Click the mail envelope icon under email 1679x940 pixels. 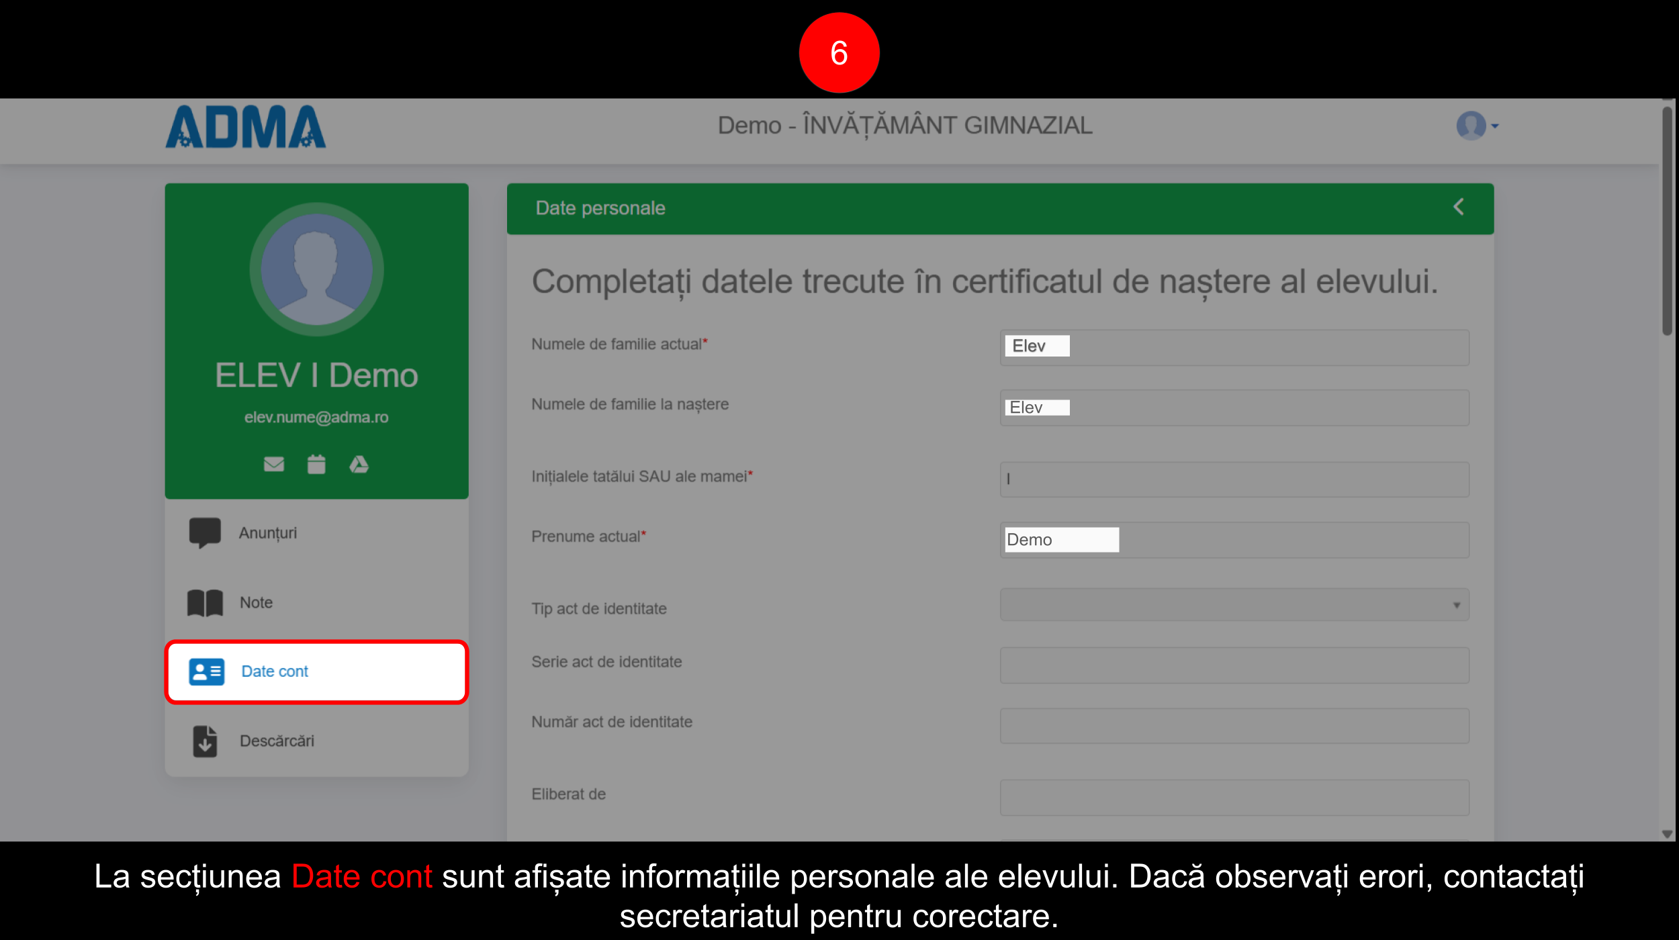pos(273,464)
